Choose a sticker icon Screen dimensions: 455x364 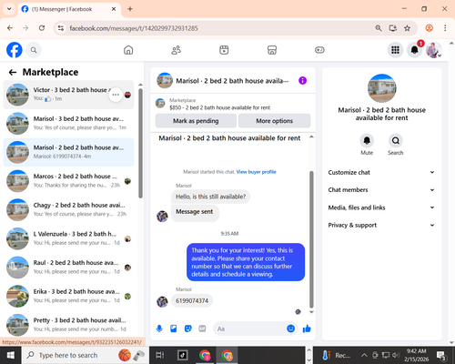click(188, 329)
